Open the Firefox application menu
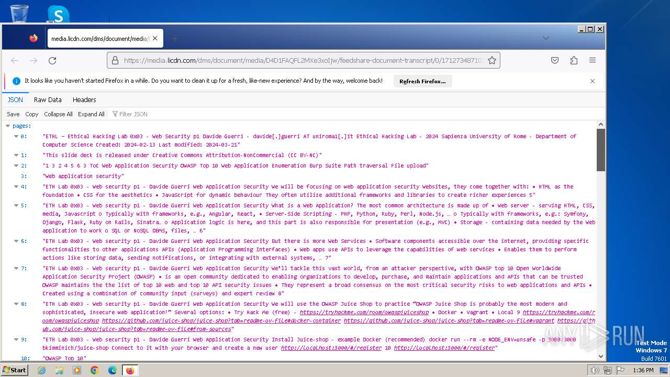Image resolution: width=670 pixels, height=377 pixels. (x=593, y=61)
